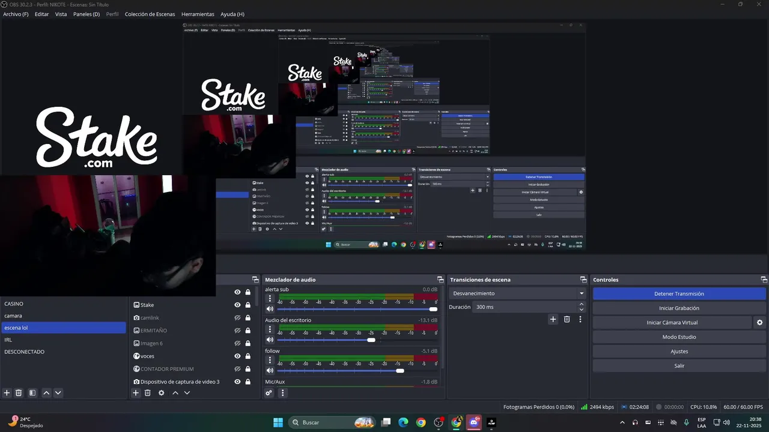Show the CONTADOR PREMIUM source

237,369
